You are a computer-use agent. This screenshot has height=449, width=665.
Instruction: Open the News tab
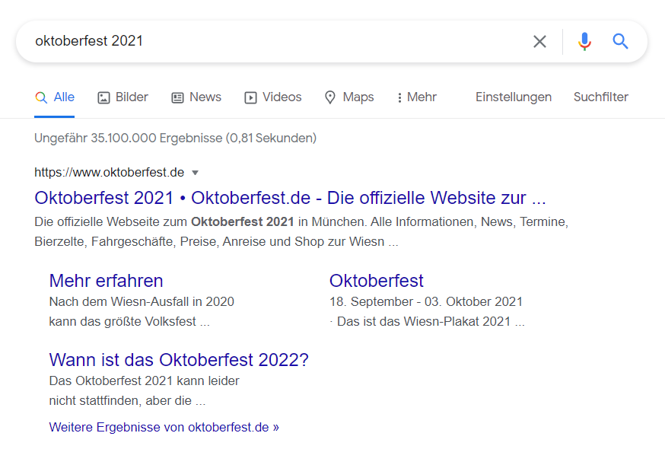[x=196, y=97]
